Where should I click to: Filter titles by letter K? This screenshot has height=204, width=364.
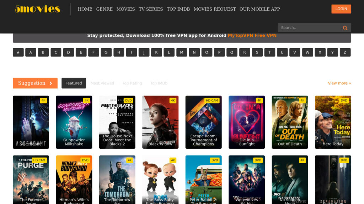(156, 52)
